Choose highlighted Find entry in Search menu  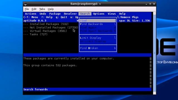click(98, 21)
